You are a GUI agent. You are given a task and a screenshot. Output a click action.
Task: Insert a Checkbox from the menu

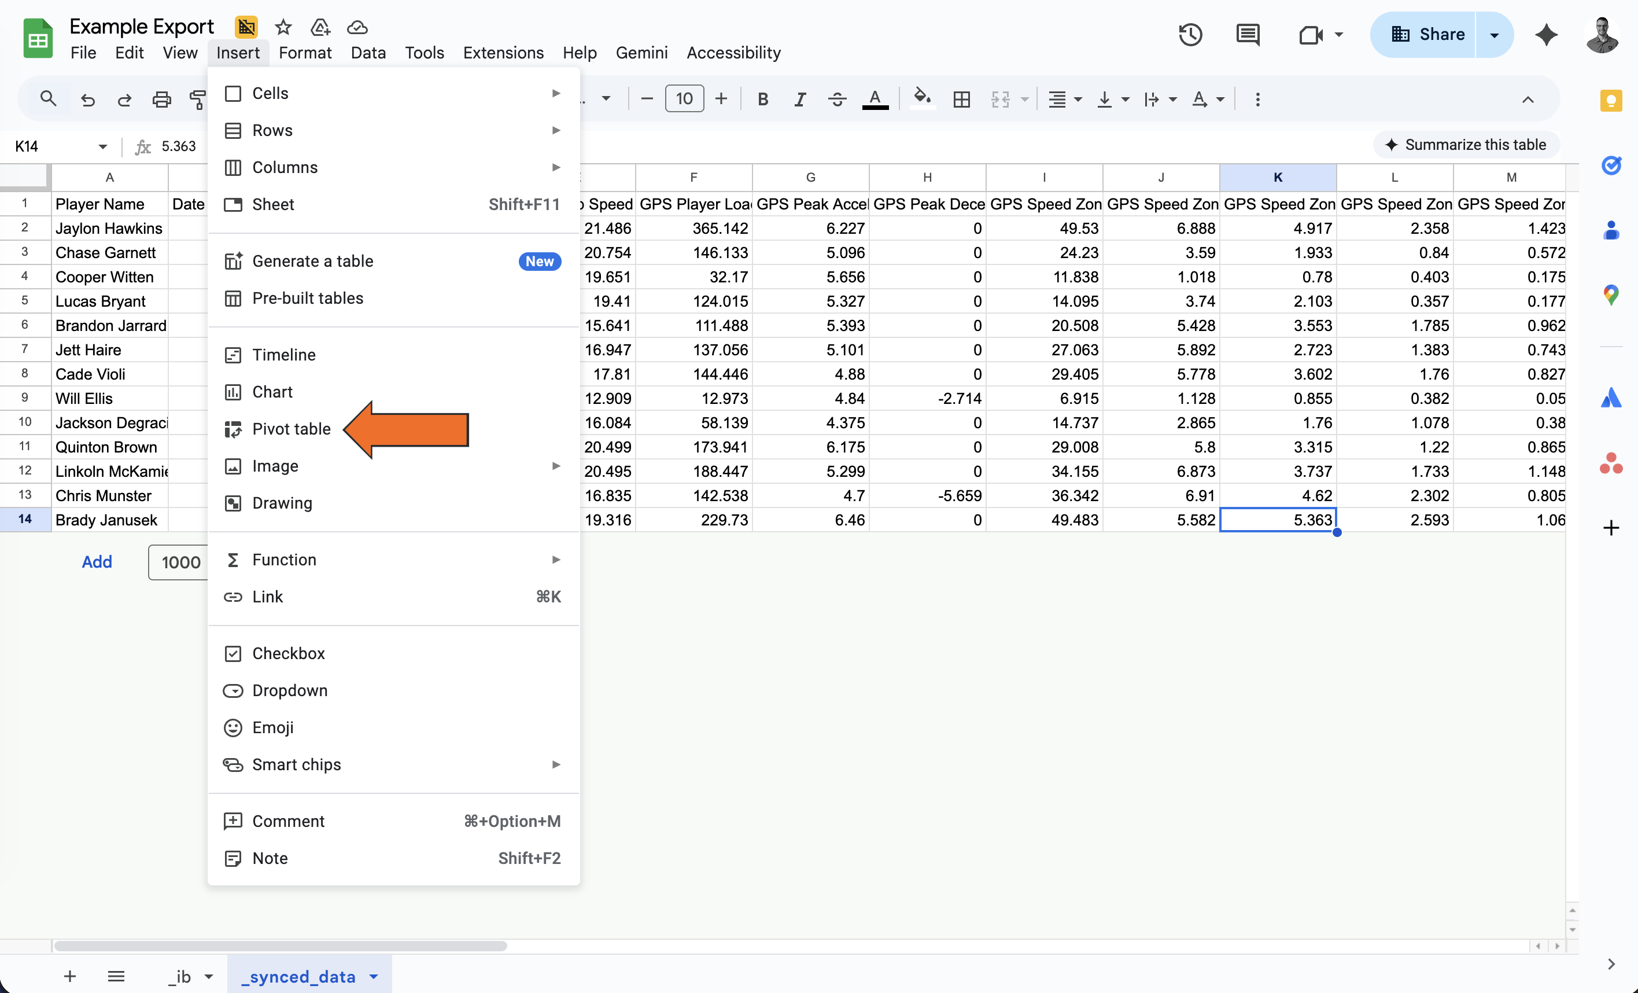(393, 653)
